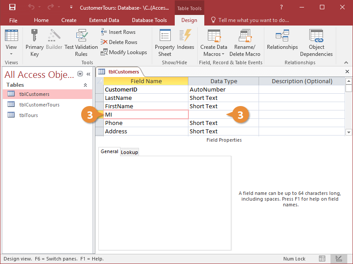
Task: Open the External Data tab
Action: (104, 20)
